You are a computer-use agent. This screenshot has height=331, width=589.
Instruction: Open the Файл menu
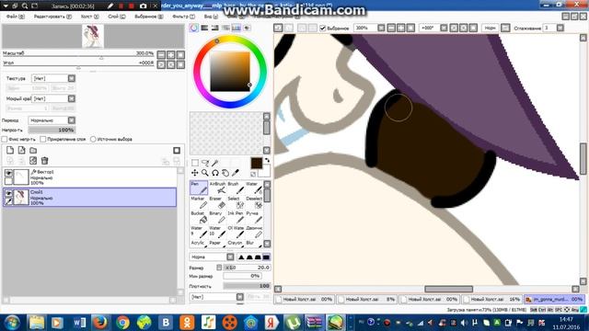16,17
